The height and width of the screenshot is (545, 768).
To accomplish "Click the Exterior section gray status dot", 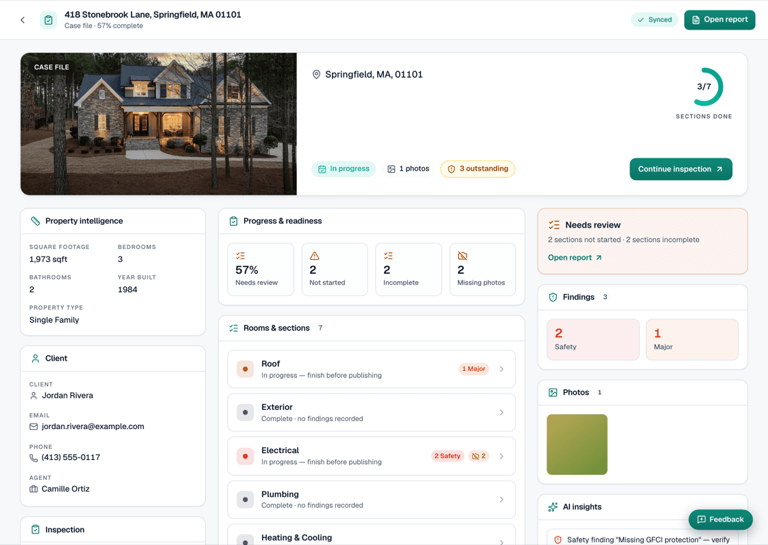I will pyautogui.click(x=245, y=413).
